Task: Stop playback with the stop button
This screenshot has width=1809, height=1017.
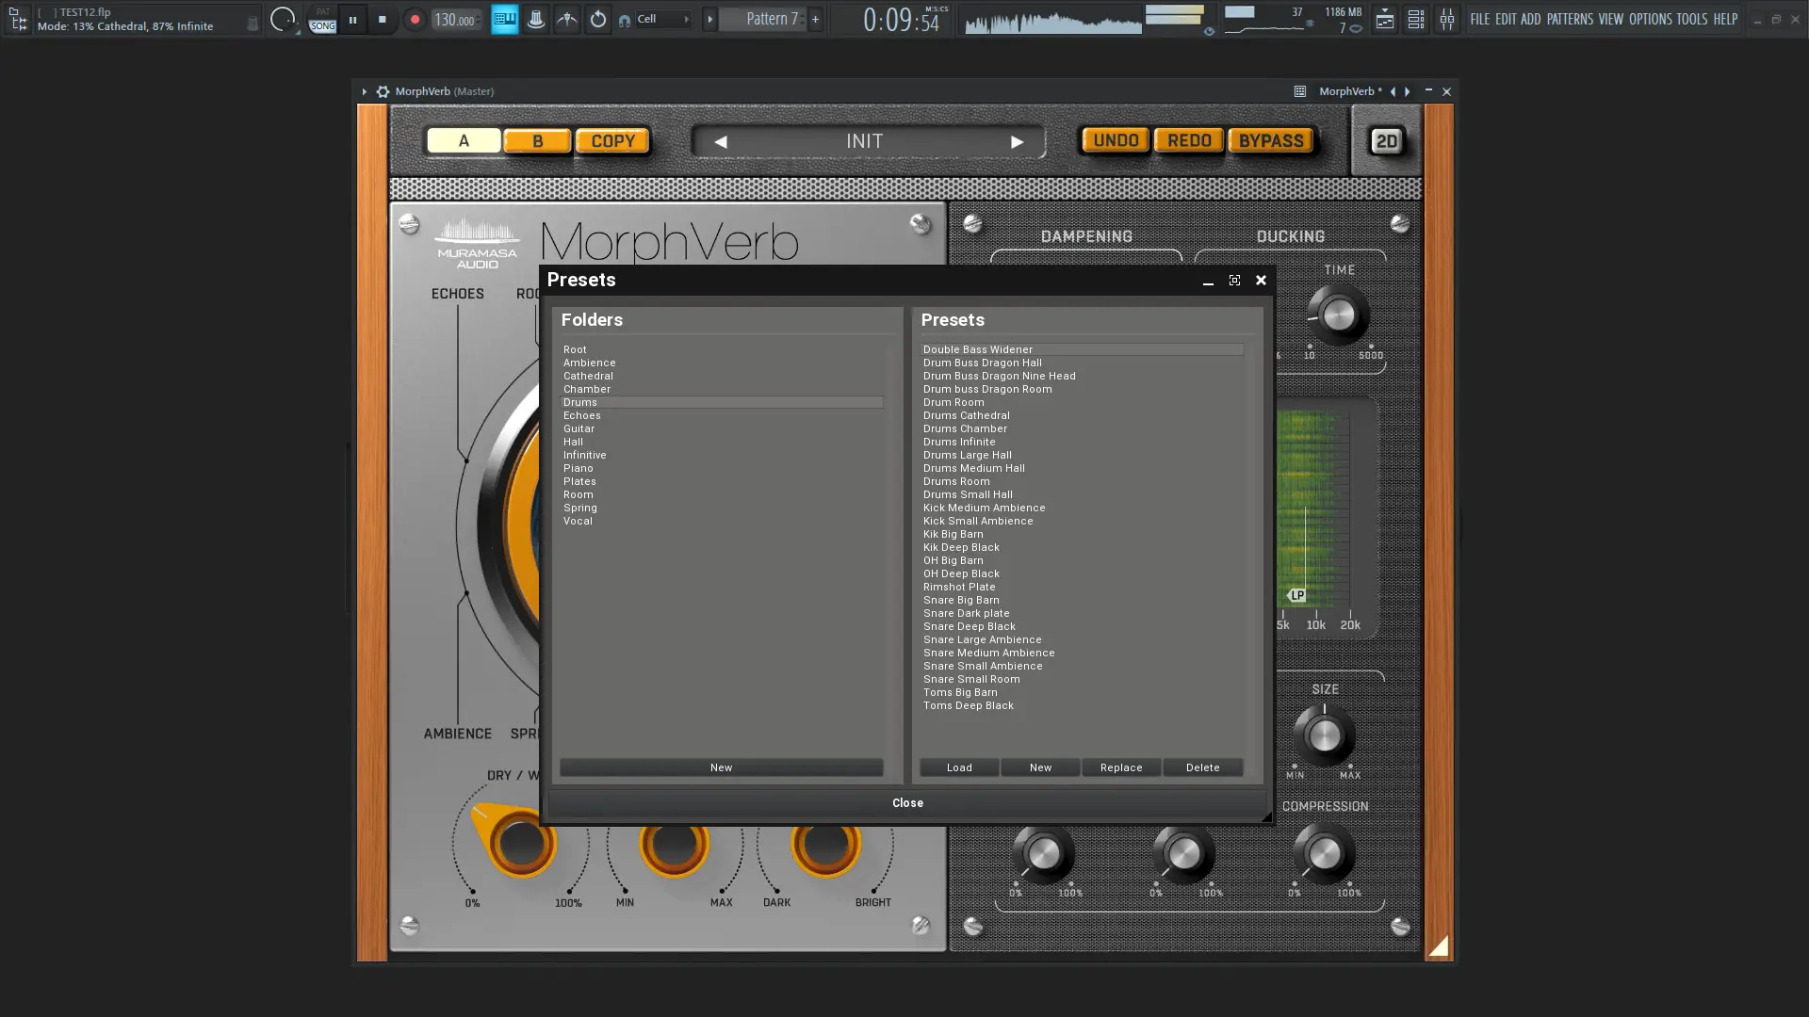Action: click(382, 20)
